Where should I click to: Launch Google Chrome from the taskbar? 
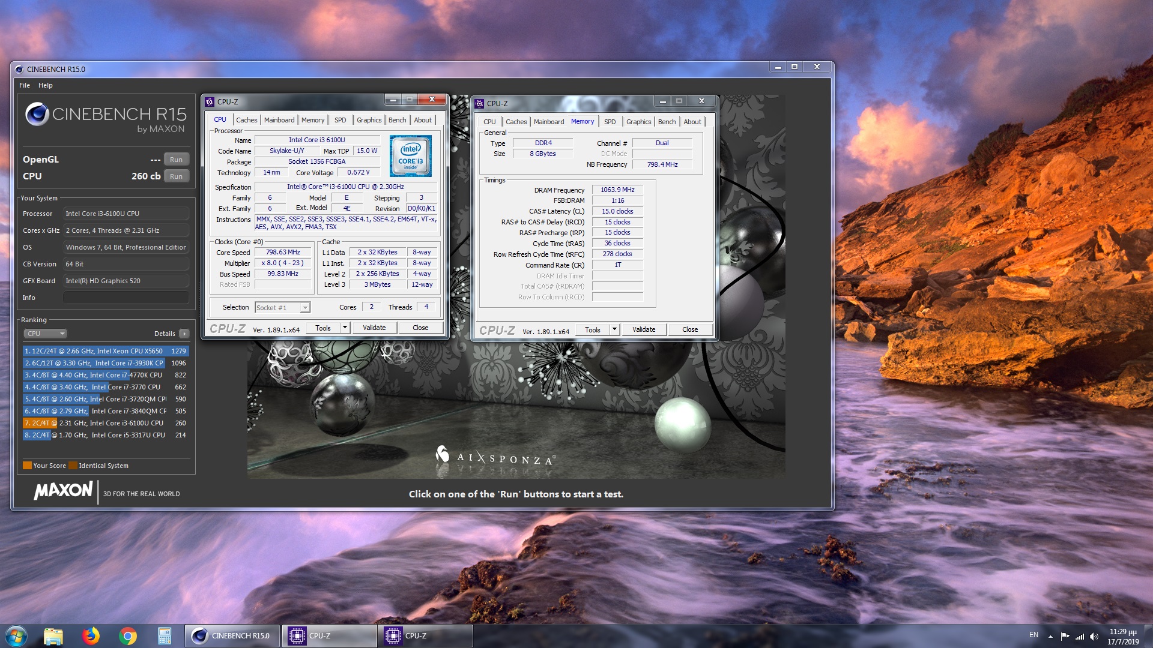pyautogui.click(x=127, y=636)
